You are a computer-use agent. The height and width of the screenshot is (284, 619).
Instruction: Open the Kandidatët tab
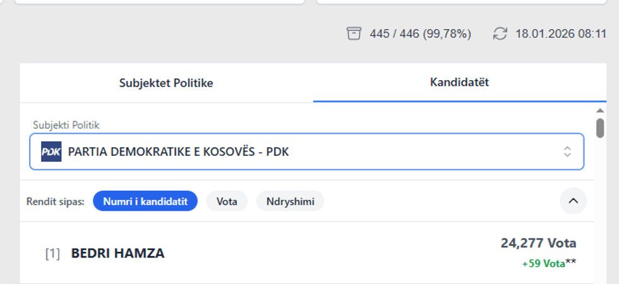click(459, 82)
